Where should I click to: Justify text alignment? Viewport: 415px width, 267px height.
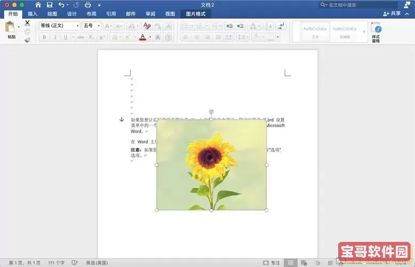click(218, 37)
